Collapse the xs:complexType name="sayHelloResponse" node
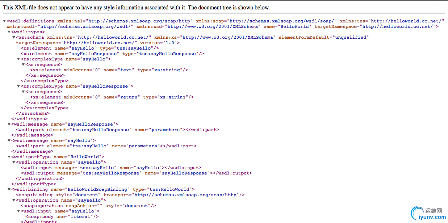This screenshot has width=448, height=223. [x=18, y=86]
